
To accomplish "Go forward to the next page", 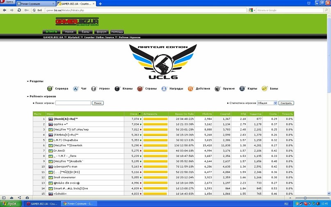I will (12, 10).
